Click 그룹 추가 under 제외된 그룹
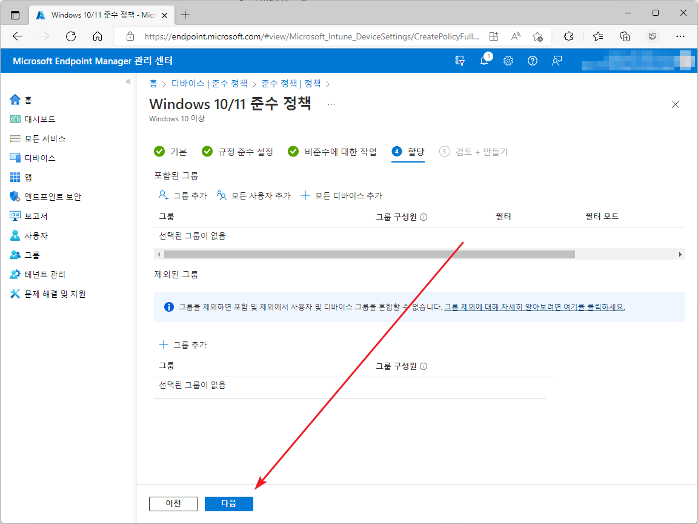The height and width of the screenshot is (524, 698). point(182,344)
